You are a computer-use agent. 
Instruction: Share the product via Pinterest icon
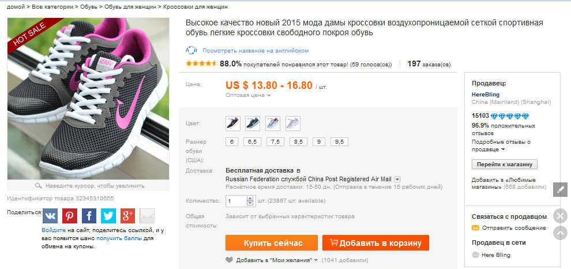click(70, 216)
